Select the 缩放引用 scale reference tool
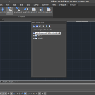 click(41, 10)
